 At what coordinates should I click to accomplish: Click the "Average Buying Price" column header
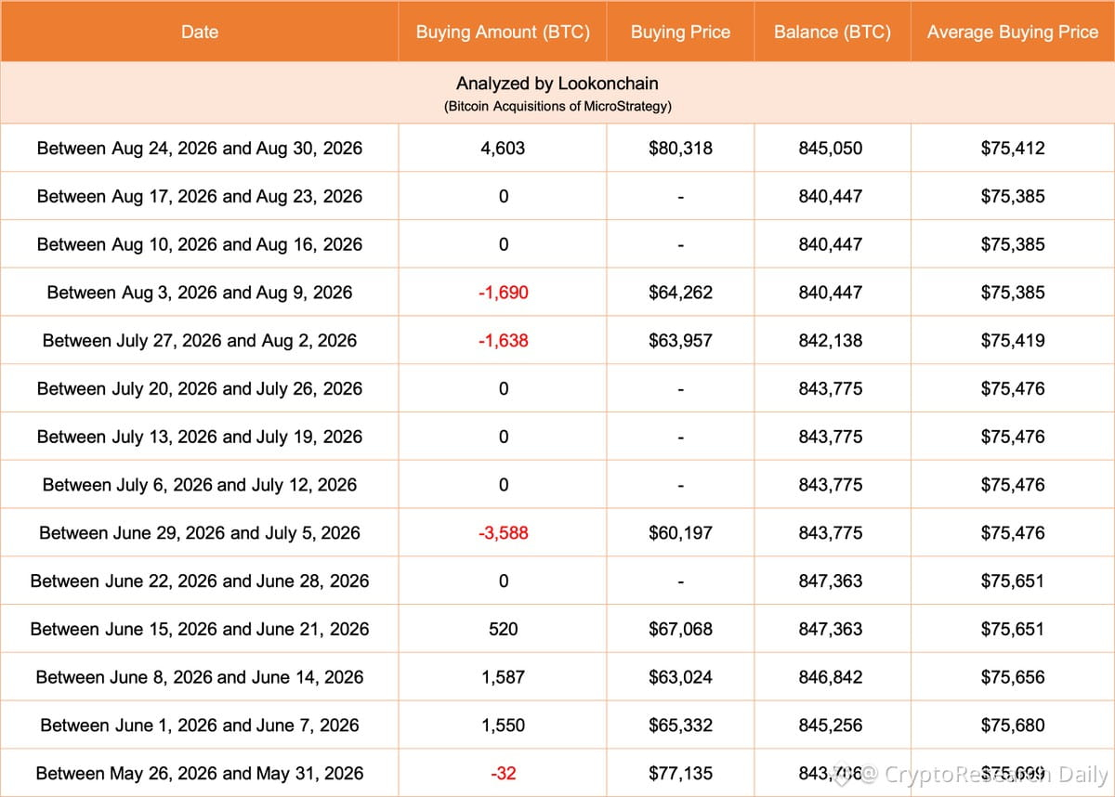click(x=1013, y=32)
